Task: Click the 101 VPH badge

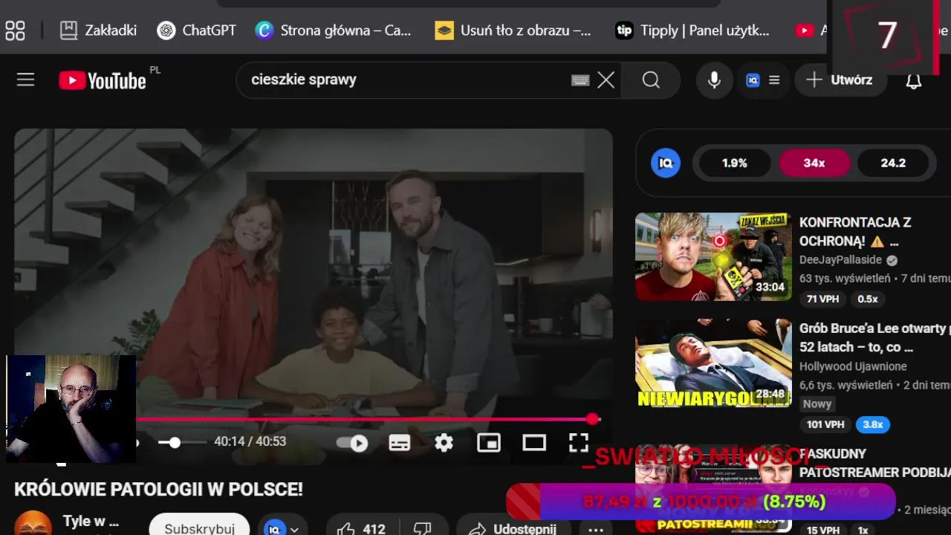Action: 825,425
